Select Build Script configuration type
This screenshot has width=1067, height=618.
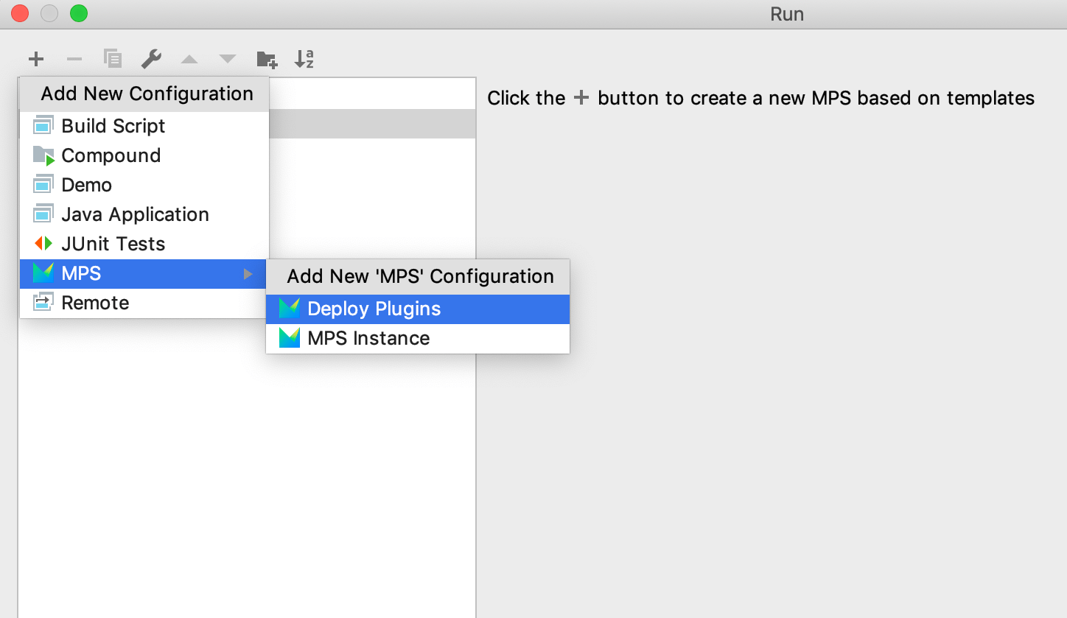click(x=113, y=126)
